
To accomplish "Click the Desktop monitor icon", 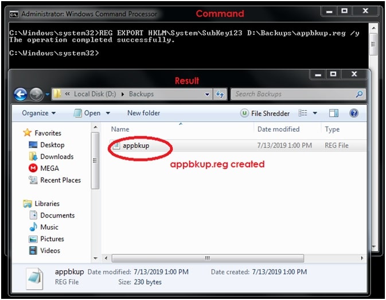I will pyautogui.click(x=33, y=145).
